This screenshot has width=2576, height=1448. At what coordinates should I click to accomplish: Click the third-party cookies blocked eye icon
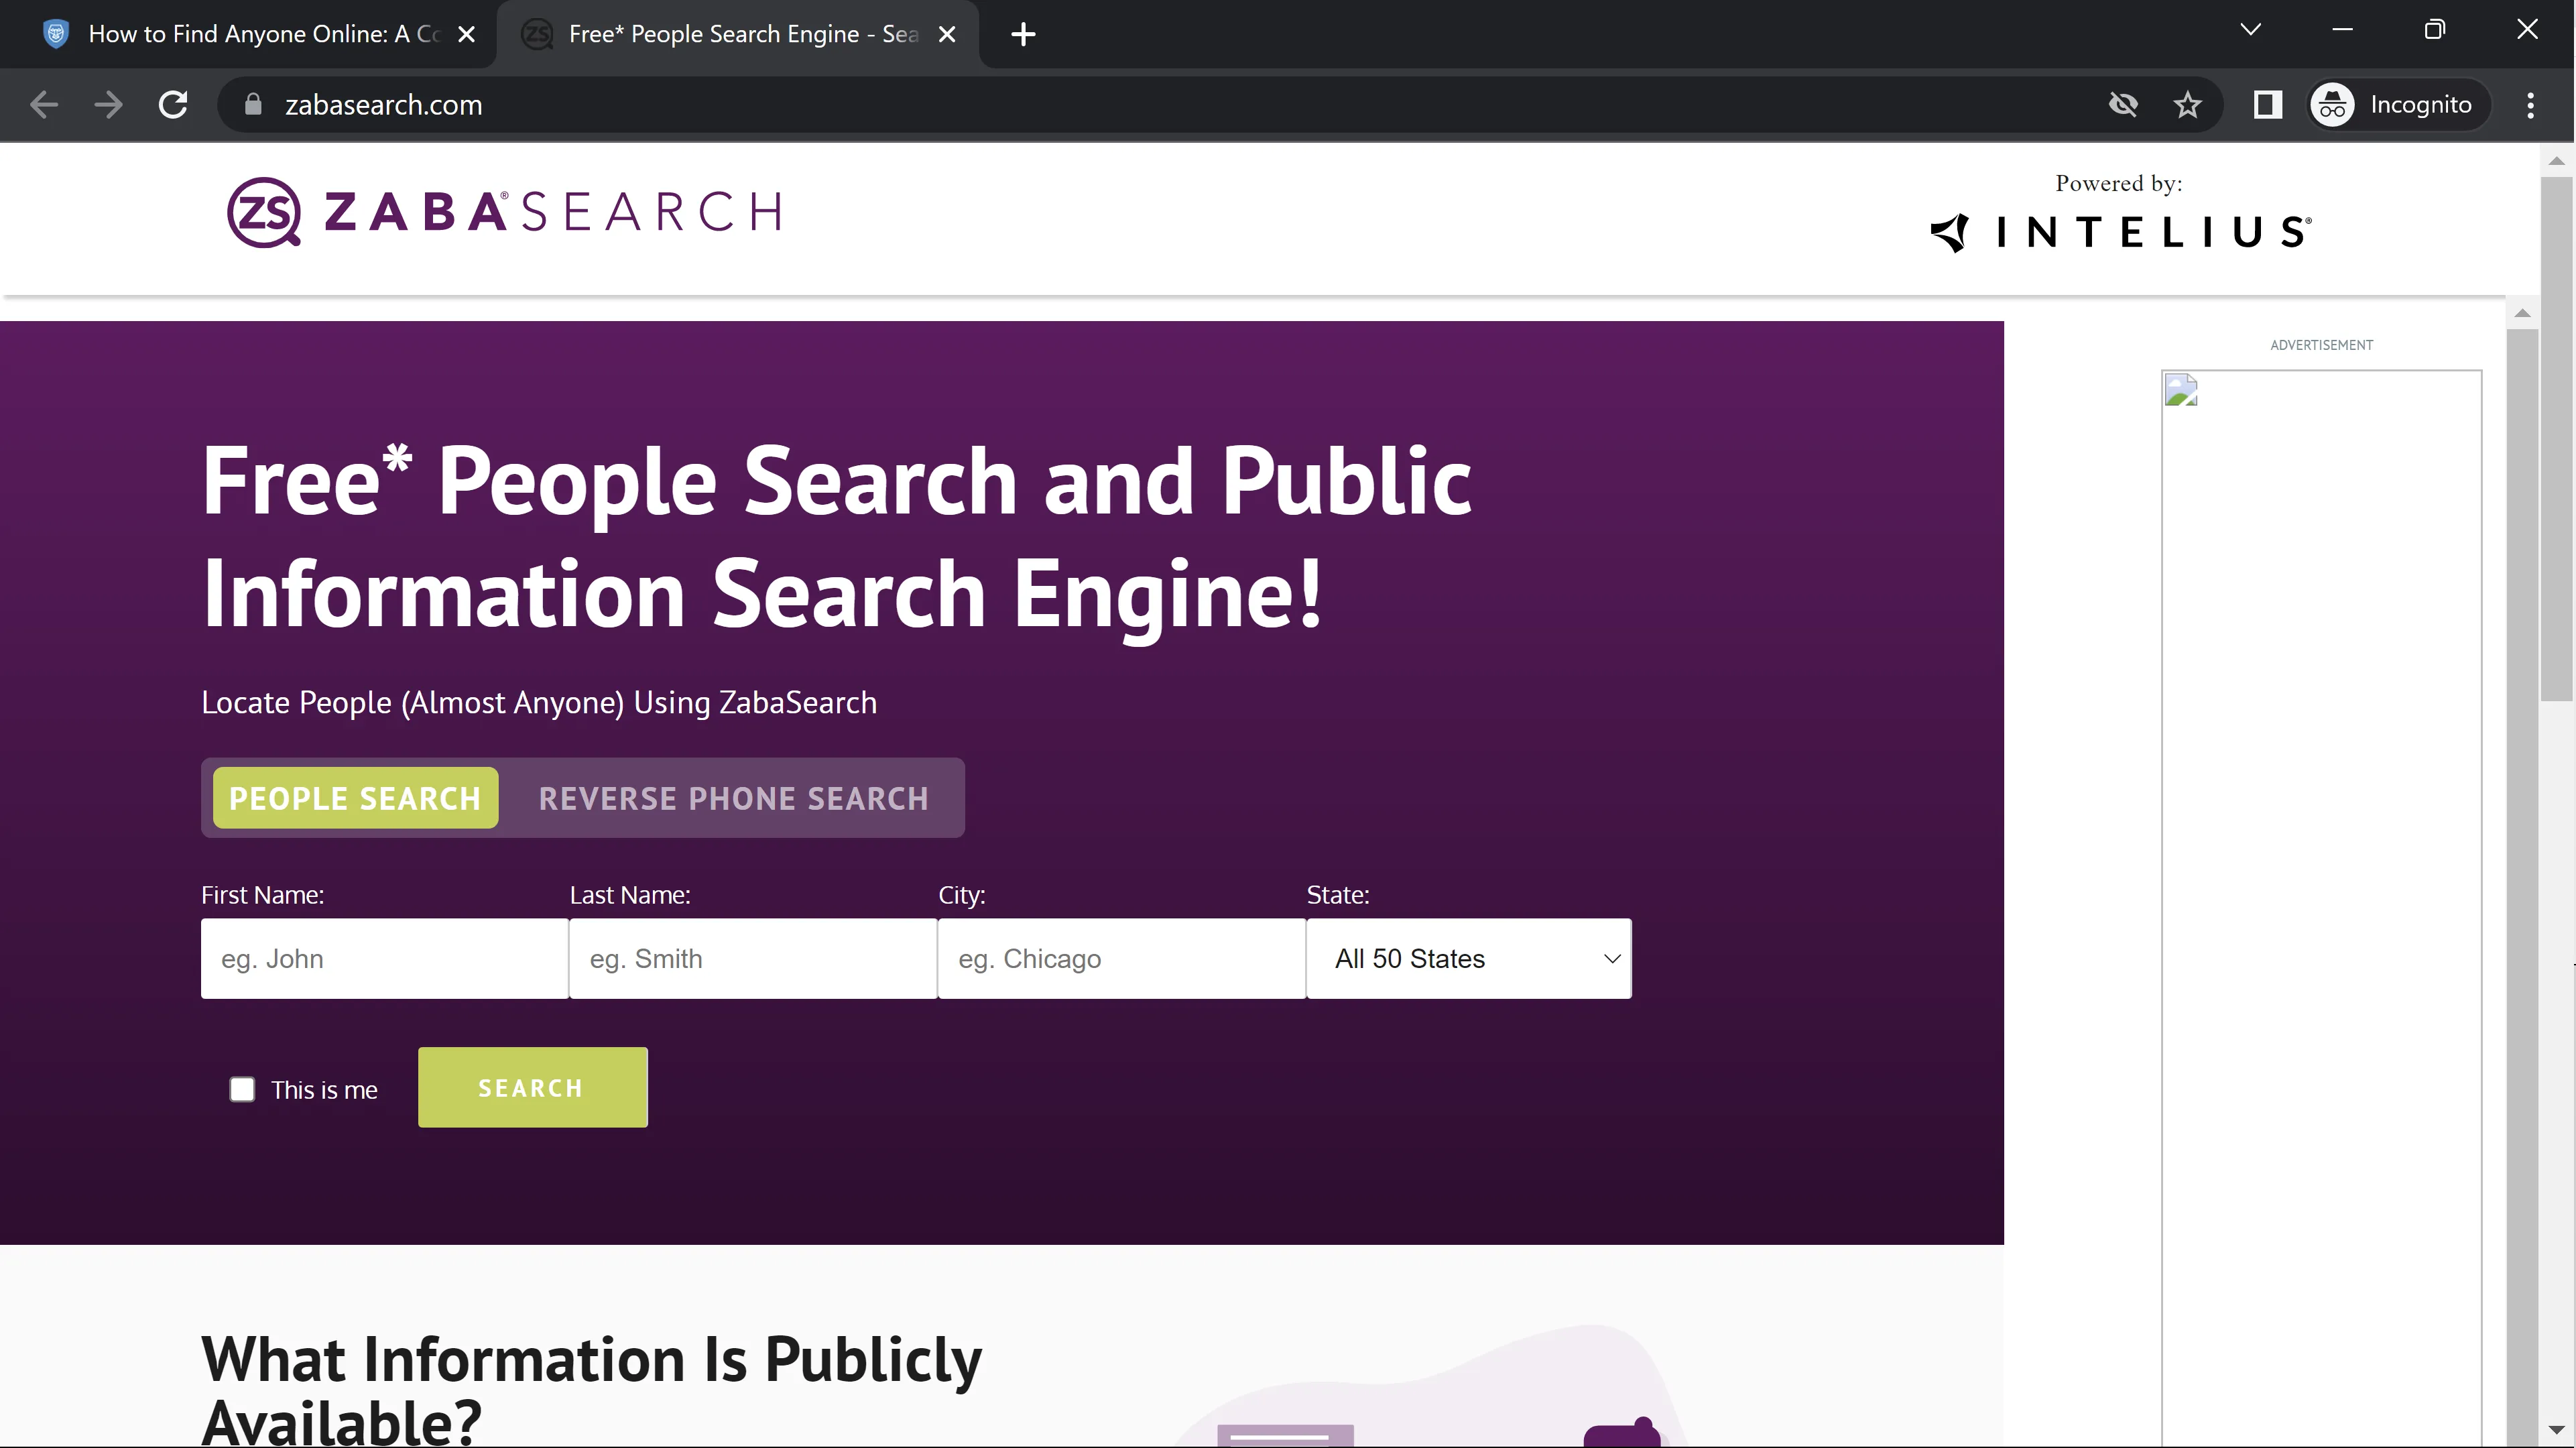(x=2122, y=105)
